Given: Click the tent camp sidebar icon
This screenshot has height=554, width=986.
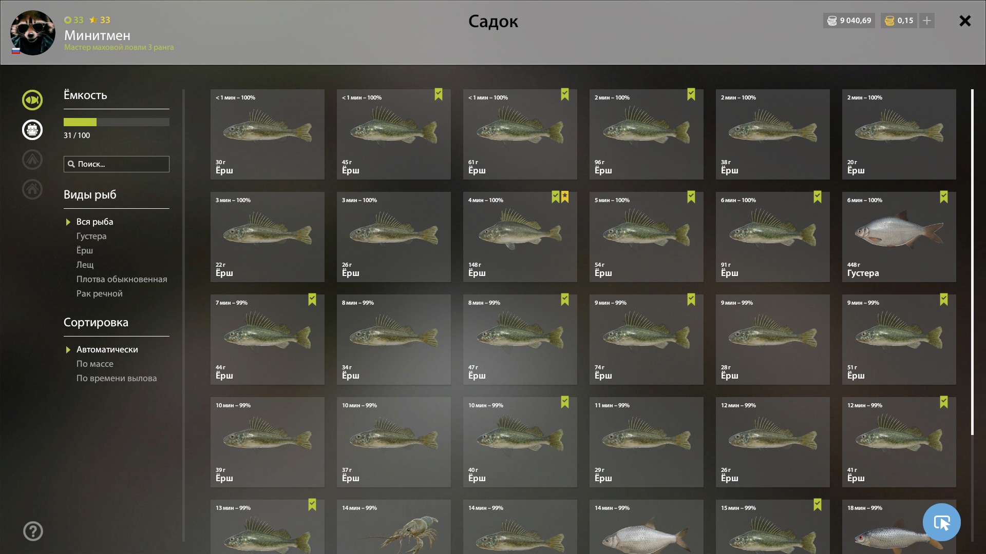Looking at the screenshot, I should [32, 160].
